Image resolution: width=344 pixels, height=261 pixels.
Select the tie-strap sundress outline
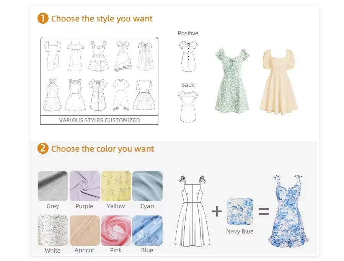click(x=192, y=210)
